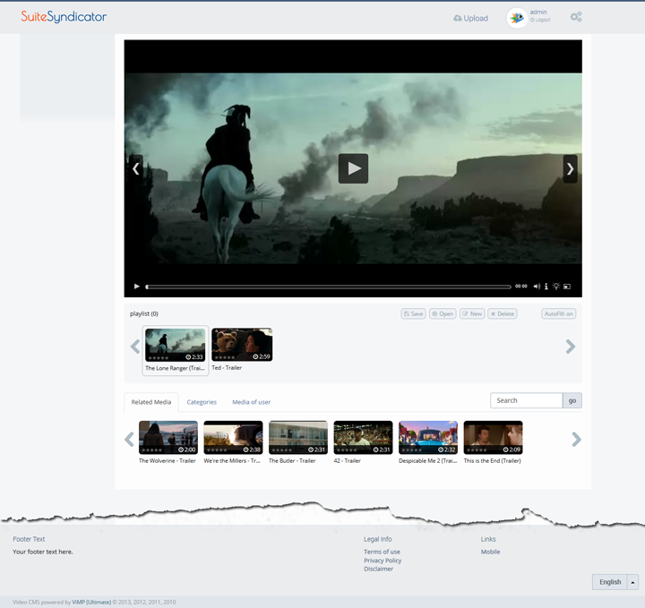Start the video with the center play button

(x=353, y=168)
